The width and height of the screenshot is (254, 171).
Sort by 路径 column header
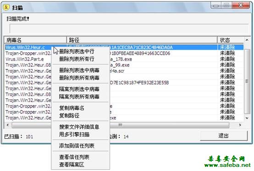click(x=142, y=40)
